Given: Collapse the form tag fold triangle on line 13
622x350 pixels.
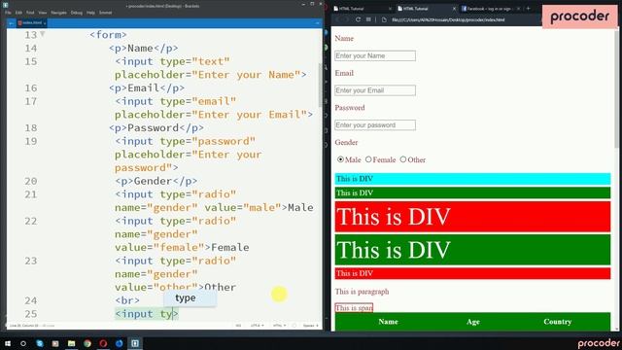Looking at the screenshot, I should pos(42,35).
